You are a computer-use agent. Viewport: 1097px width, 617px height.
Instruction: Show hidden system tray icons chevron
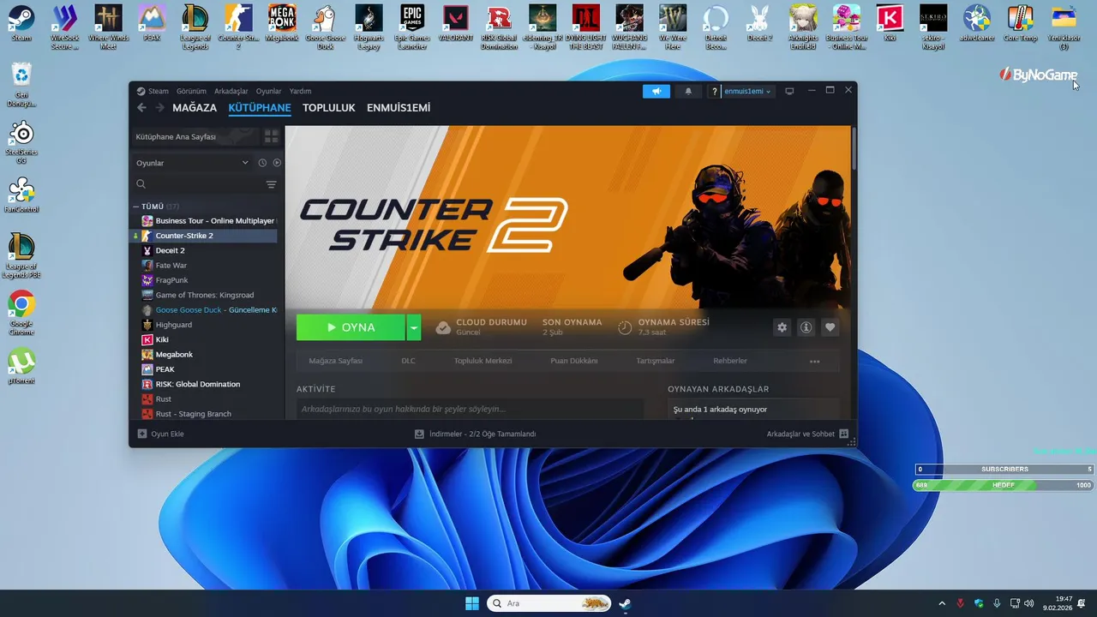click(942, 603)
